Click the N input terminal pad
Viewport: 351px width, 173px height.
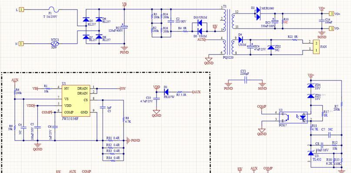[21, 44]
